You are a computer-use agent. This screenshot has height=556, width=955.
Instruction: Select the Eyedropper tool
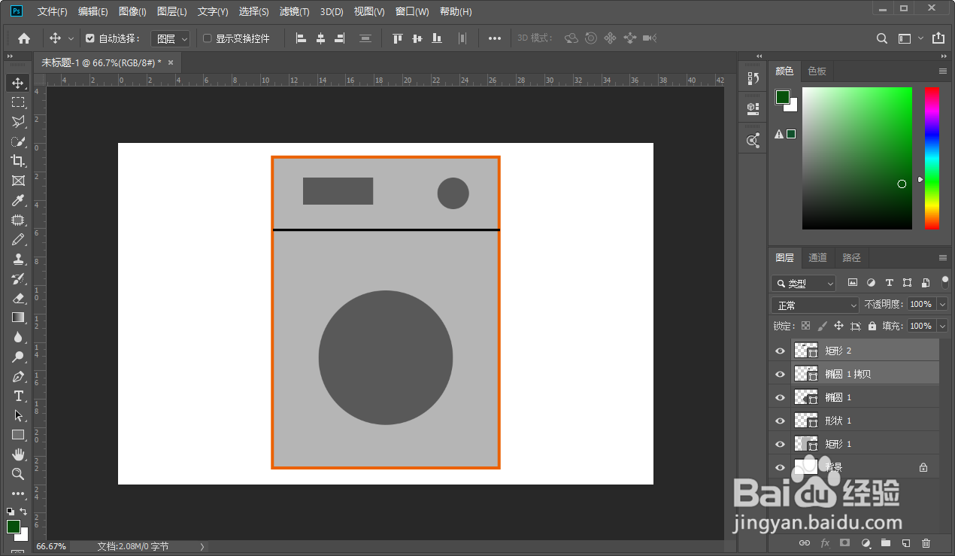[x=18, y=200]
